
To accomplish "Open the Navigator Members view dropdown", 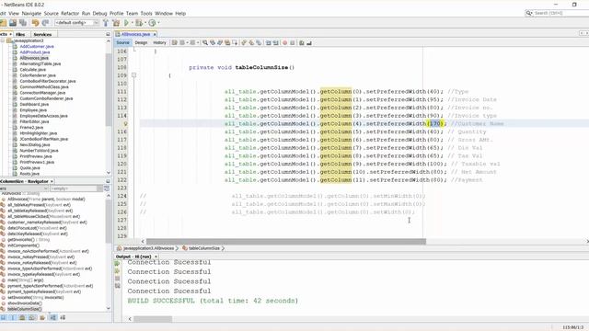I will [x=24, y=188].
